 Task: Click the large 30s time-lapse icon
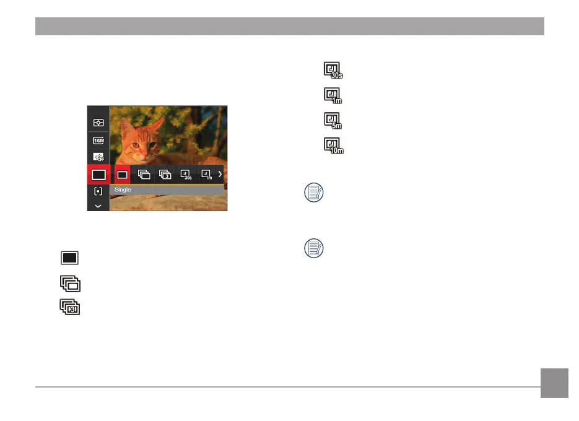tap(333, 71)
